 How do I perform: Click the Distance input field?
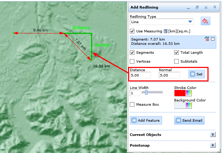(x=140, y=75)
